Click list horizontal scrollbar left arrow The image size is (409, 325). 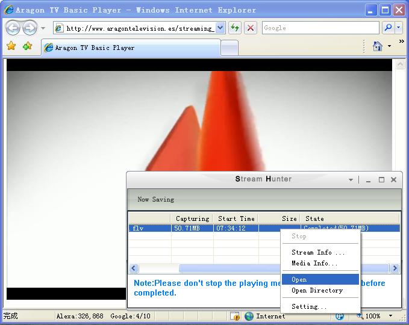click(134, 268)
